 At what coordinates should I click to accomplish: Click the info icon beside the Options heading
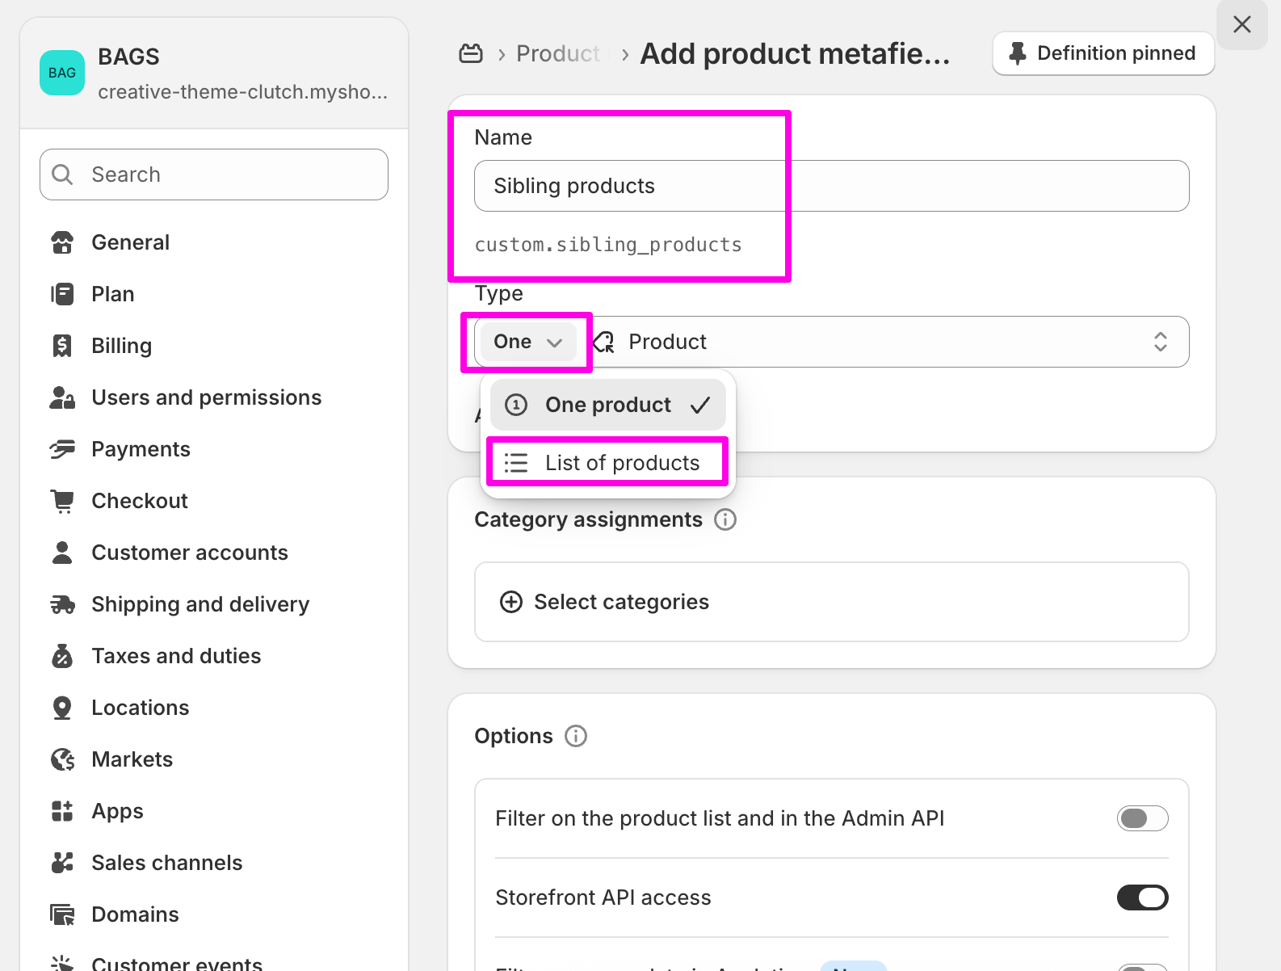click(x=576, y=736)
